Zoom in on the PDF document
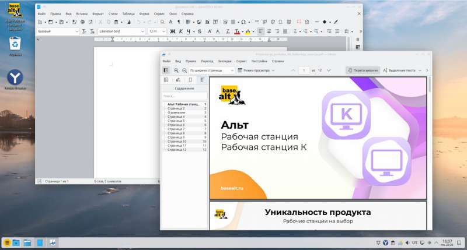This screenshot has height=250, width=467. pos(176,70)
